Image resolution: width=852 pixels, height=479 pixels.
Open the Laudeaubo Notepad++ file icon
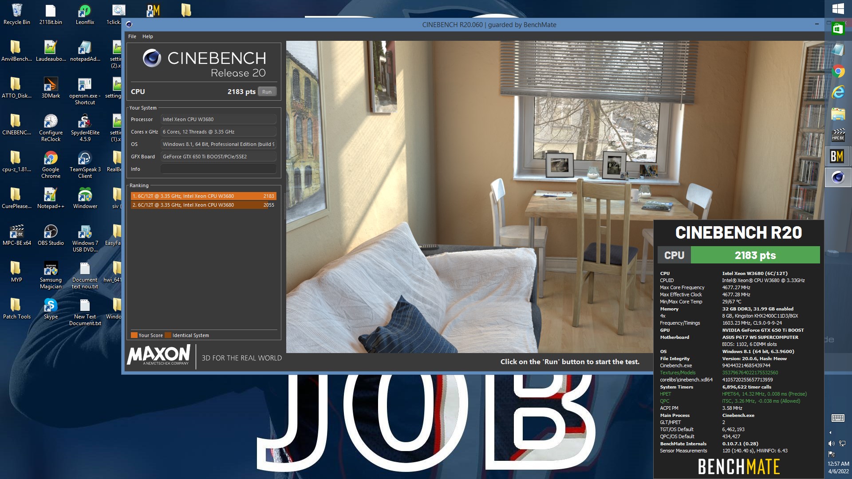coord(51,51)
